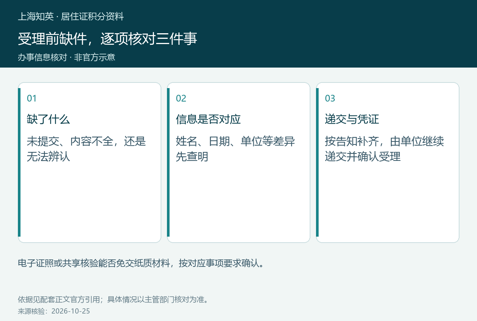Image resolution: width=477 pixels, height=321 pixels.
Task: Open the 递交与凭证 card heading
Action: click(x=352, y=119)
